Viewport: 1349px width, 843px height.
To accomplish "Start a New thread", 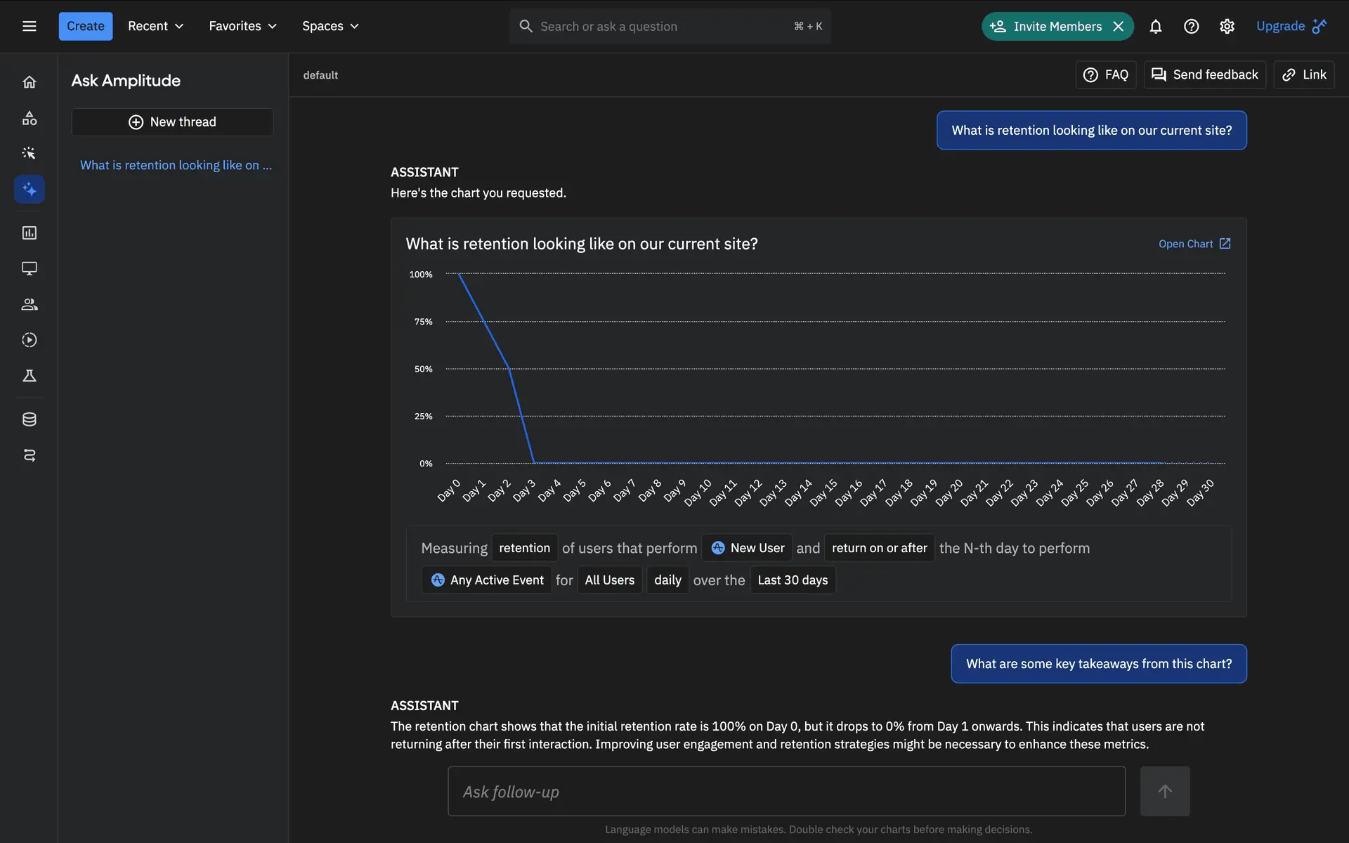I will coord(172,122).
